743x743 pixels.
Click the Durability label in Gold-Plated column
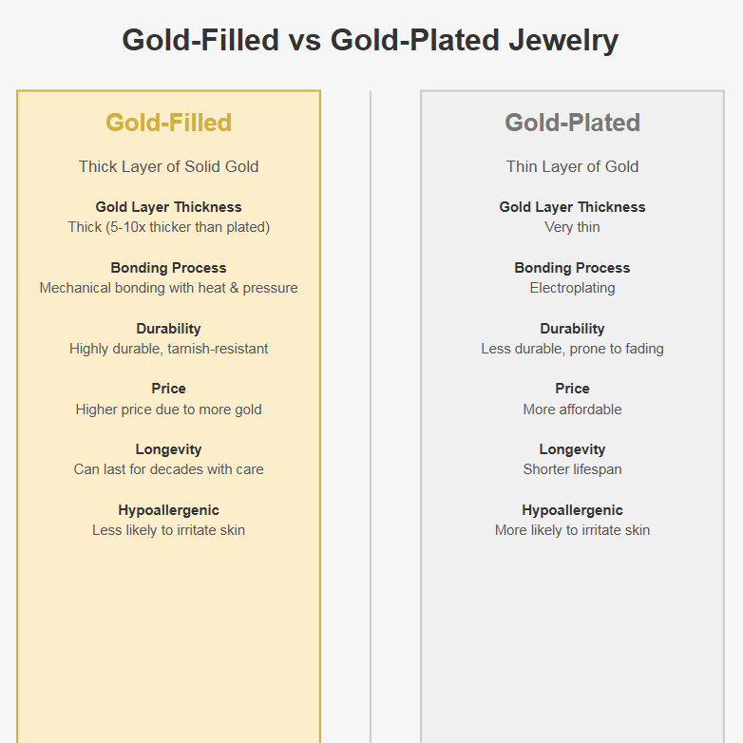click(572, 329)
